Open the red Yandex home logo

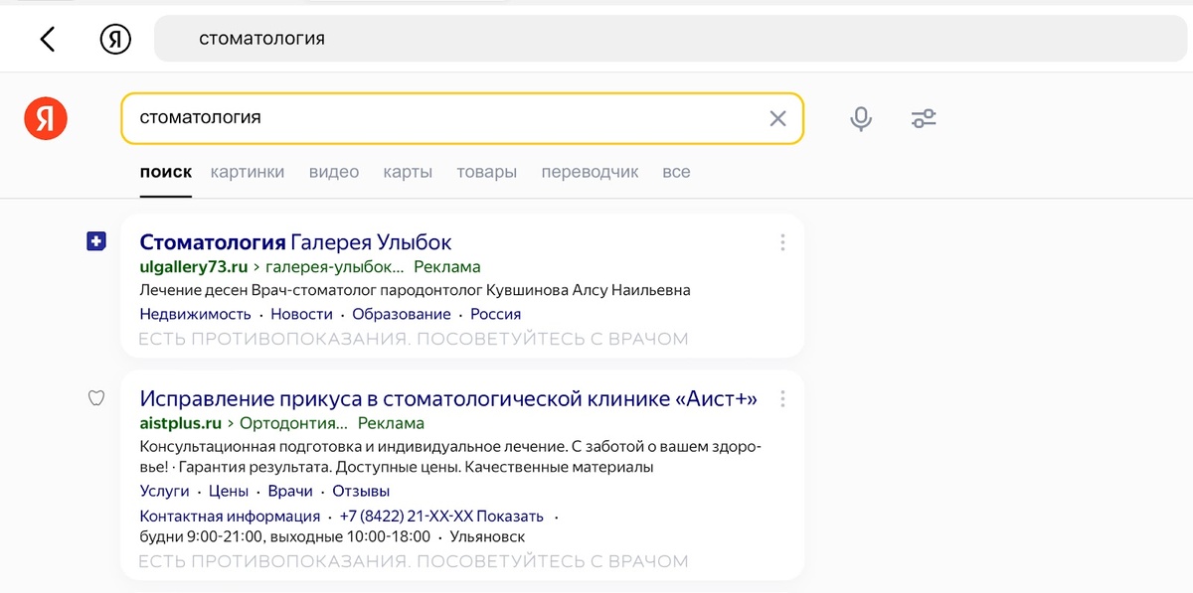point(46,119)
